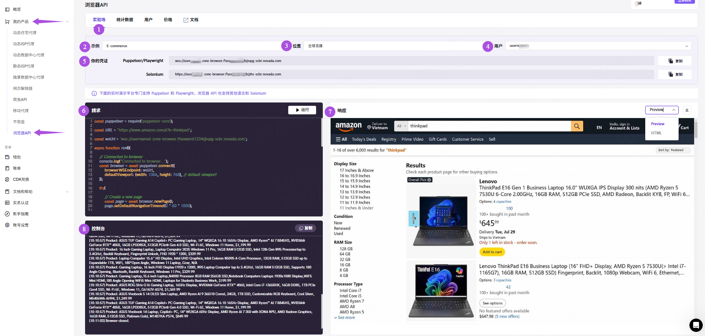Click the Amazon thinkpad search field
Viewport: 705px width, 336px height.
point(489,126)
